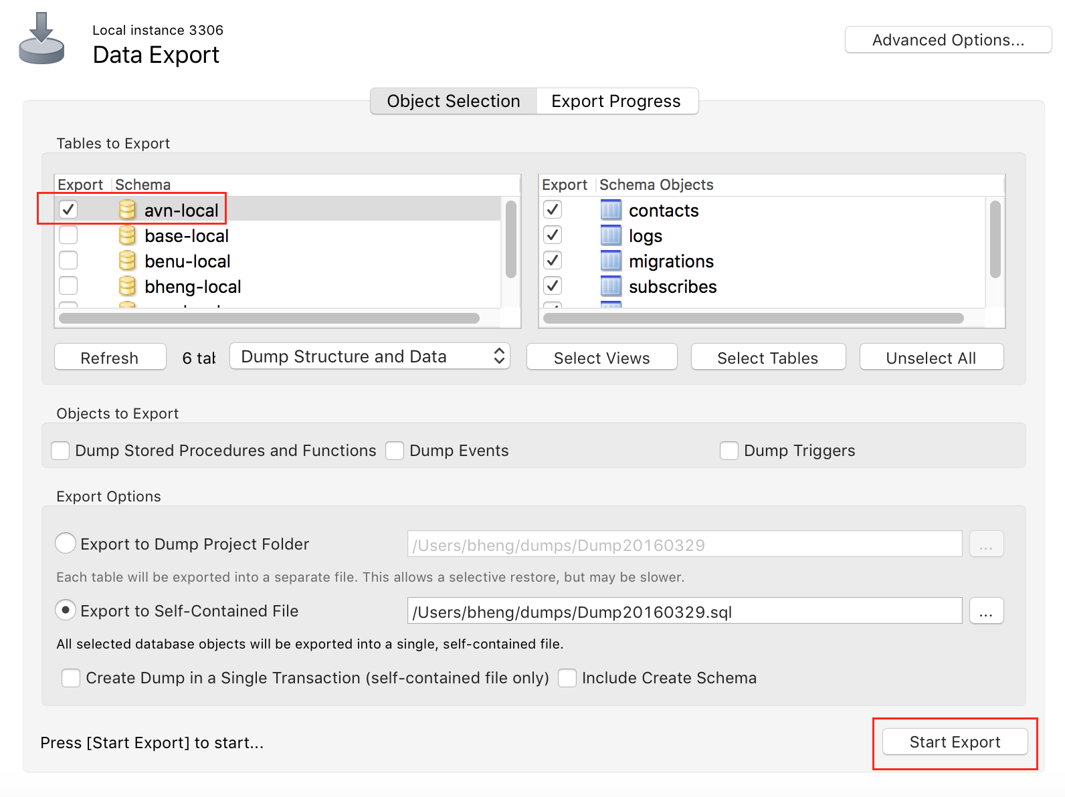Viewport: 1065px width, 797px height.
Task: Open the Dump Structure and Data dropdown
Action: [370, 356]
